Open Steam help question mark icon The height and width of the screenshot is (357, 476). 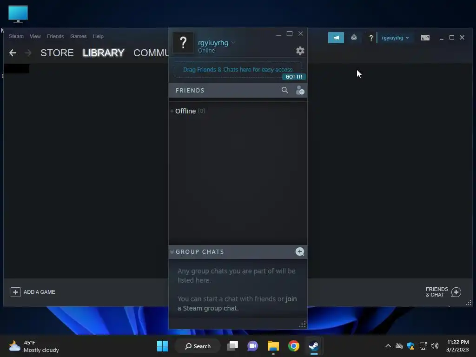tap(370, 38)
